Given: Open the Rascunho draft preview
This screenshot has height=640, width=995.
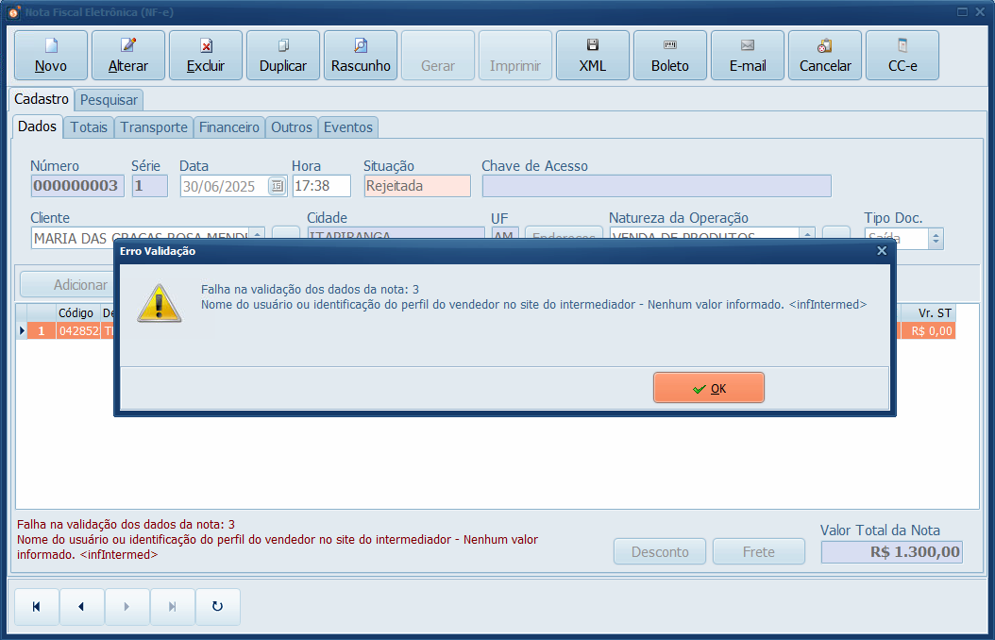Looking at the screenshot, I should click(361, 55).
